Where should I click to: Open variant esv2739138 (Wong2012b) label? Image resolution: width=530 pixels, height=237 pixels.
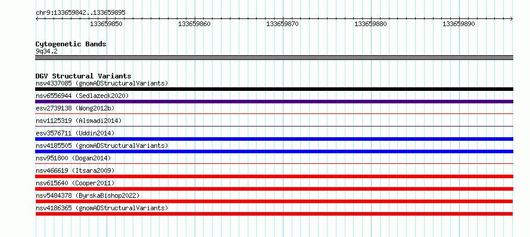coord(75,108)
